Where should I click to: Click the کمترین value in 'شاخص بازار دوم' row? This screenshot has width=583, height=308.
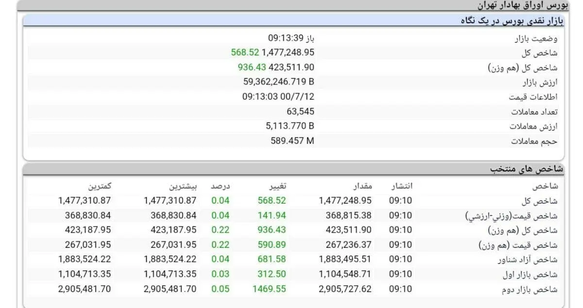pos(85,289)
